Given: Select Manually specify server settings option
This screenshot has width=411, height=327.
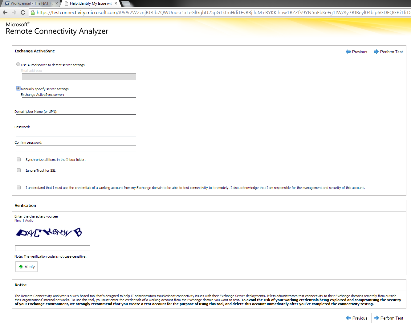Looking at the screenshot, I should [18, 88].
